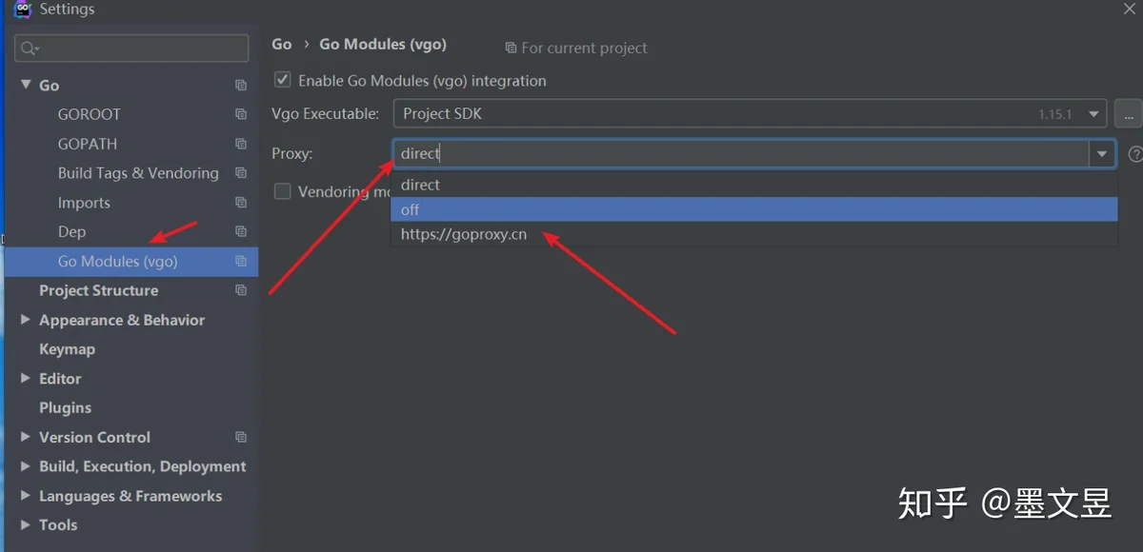
Task: Close the Proxy combo box dropdown arrow
Action: [1103, 154]
